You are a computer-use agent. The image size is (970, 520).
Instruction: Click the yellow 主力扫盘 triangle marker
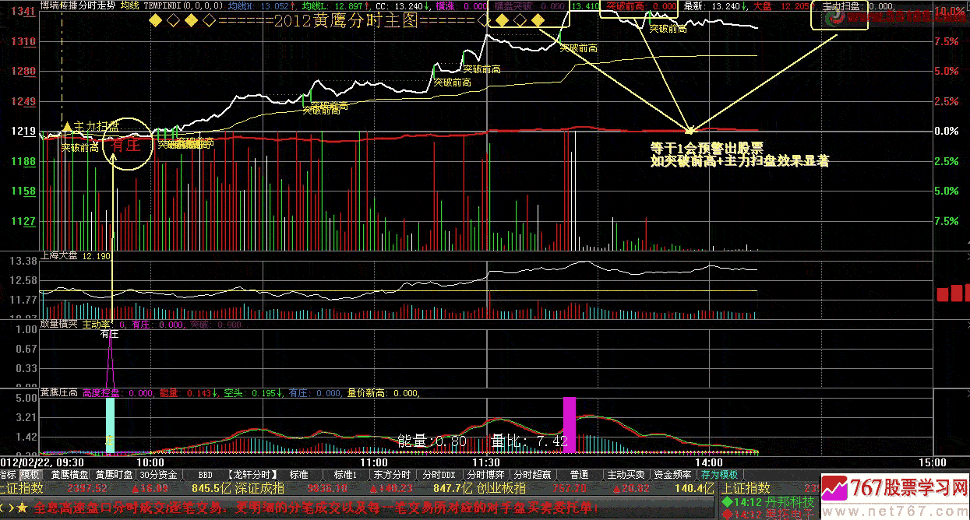(67, 126)
